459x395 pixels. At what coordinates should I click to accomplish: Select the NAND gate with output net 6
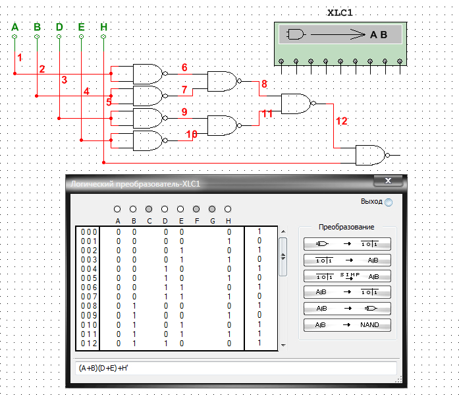tap(149, 74)
